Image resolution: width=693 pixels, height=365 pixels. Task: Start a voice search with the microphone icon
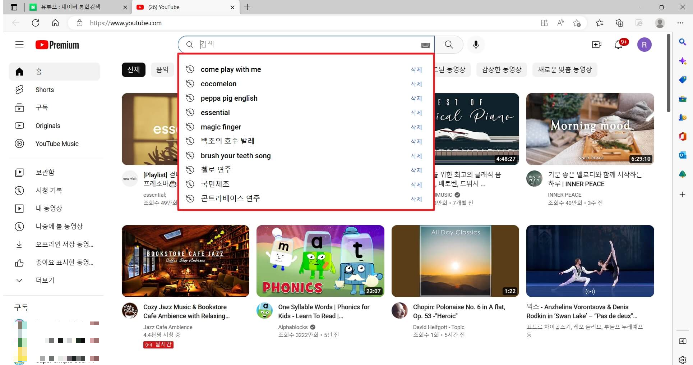click(x=476, y=45)
